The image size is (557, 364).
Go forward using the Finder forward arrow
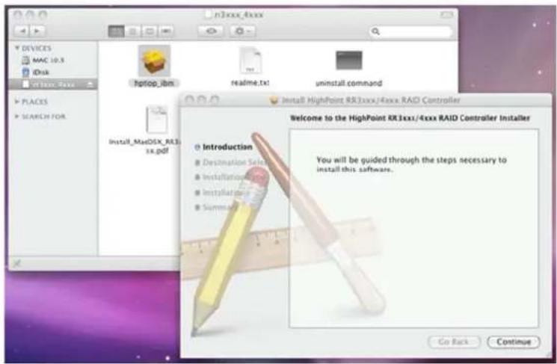click(x=37, y=31)
